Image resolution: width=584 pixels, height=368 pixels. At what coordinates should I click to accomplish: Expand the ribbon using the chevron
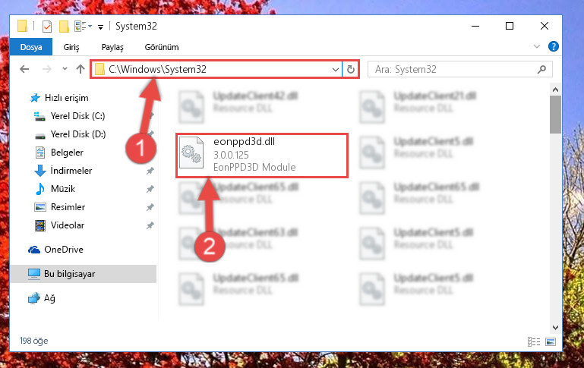537,46
